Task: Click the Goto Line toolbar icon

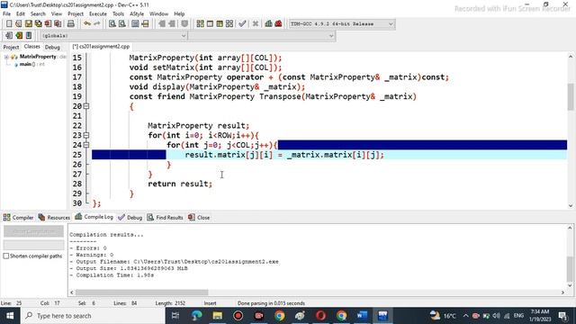Action: point(145,24)
